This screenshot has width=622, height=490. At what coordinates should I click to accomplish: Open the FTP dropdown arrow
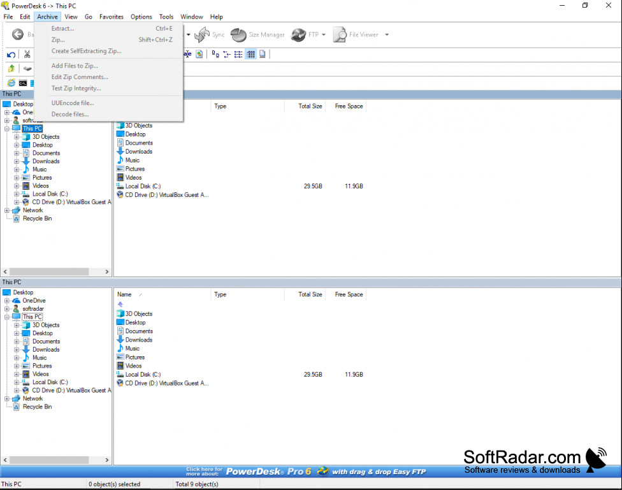[x=324, y=34]
